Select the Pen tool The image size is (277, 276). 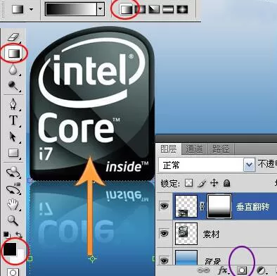click(x=13, y=103)
